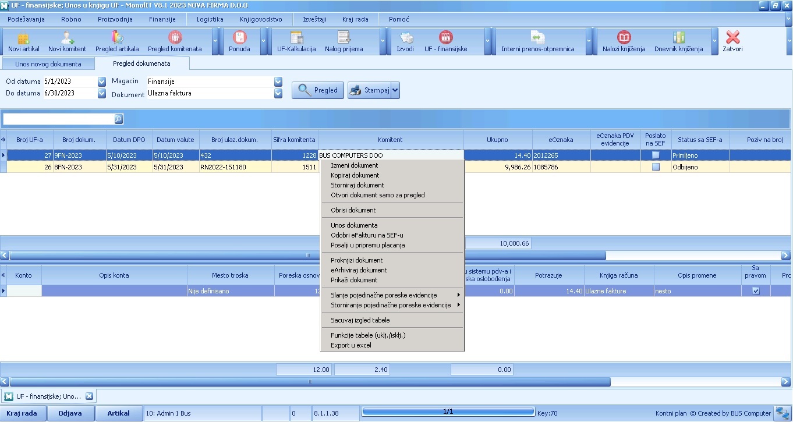This screenshot has width=793, height=422.
Task: Open the Stampaj dropdown arrow
Action: point(395,90)
